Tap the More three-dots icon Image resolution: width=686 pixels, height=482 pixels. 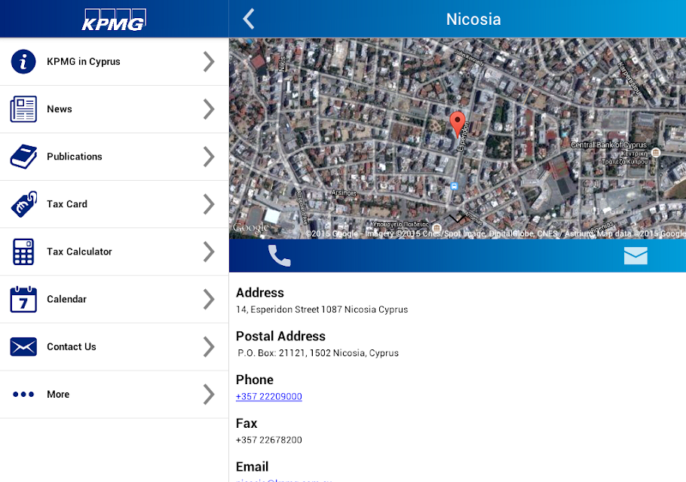pos(23,394)
